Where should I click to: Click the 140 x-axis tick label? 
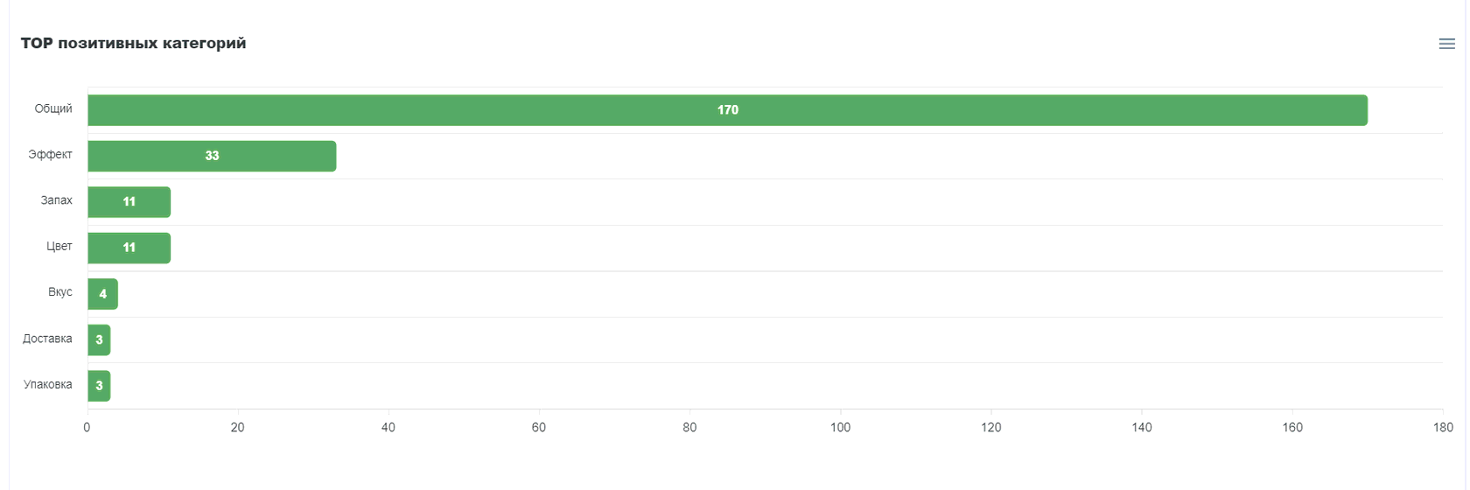1142,428
